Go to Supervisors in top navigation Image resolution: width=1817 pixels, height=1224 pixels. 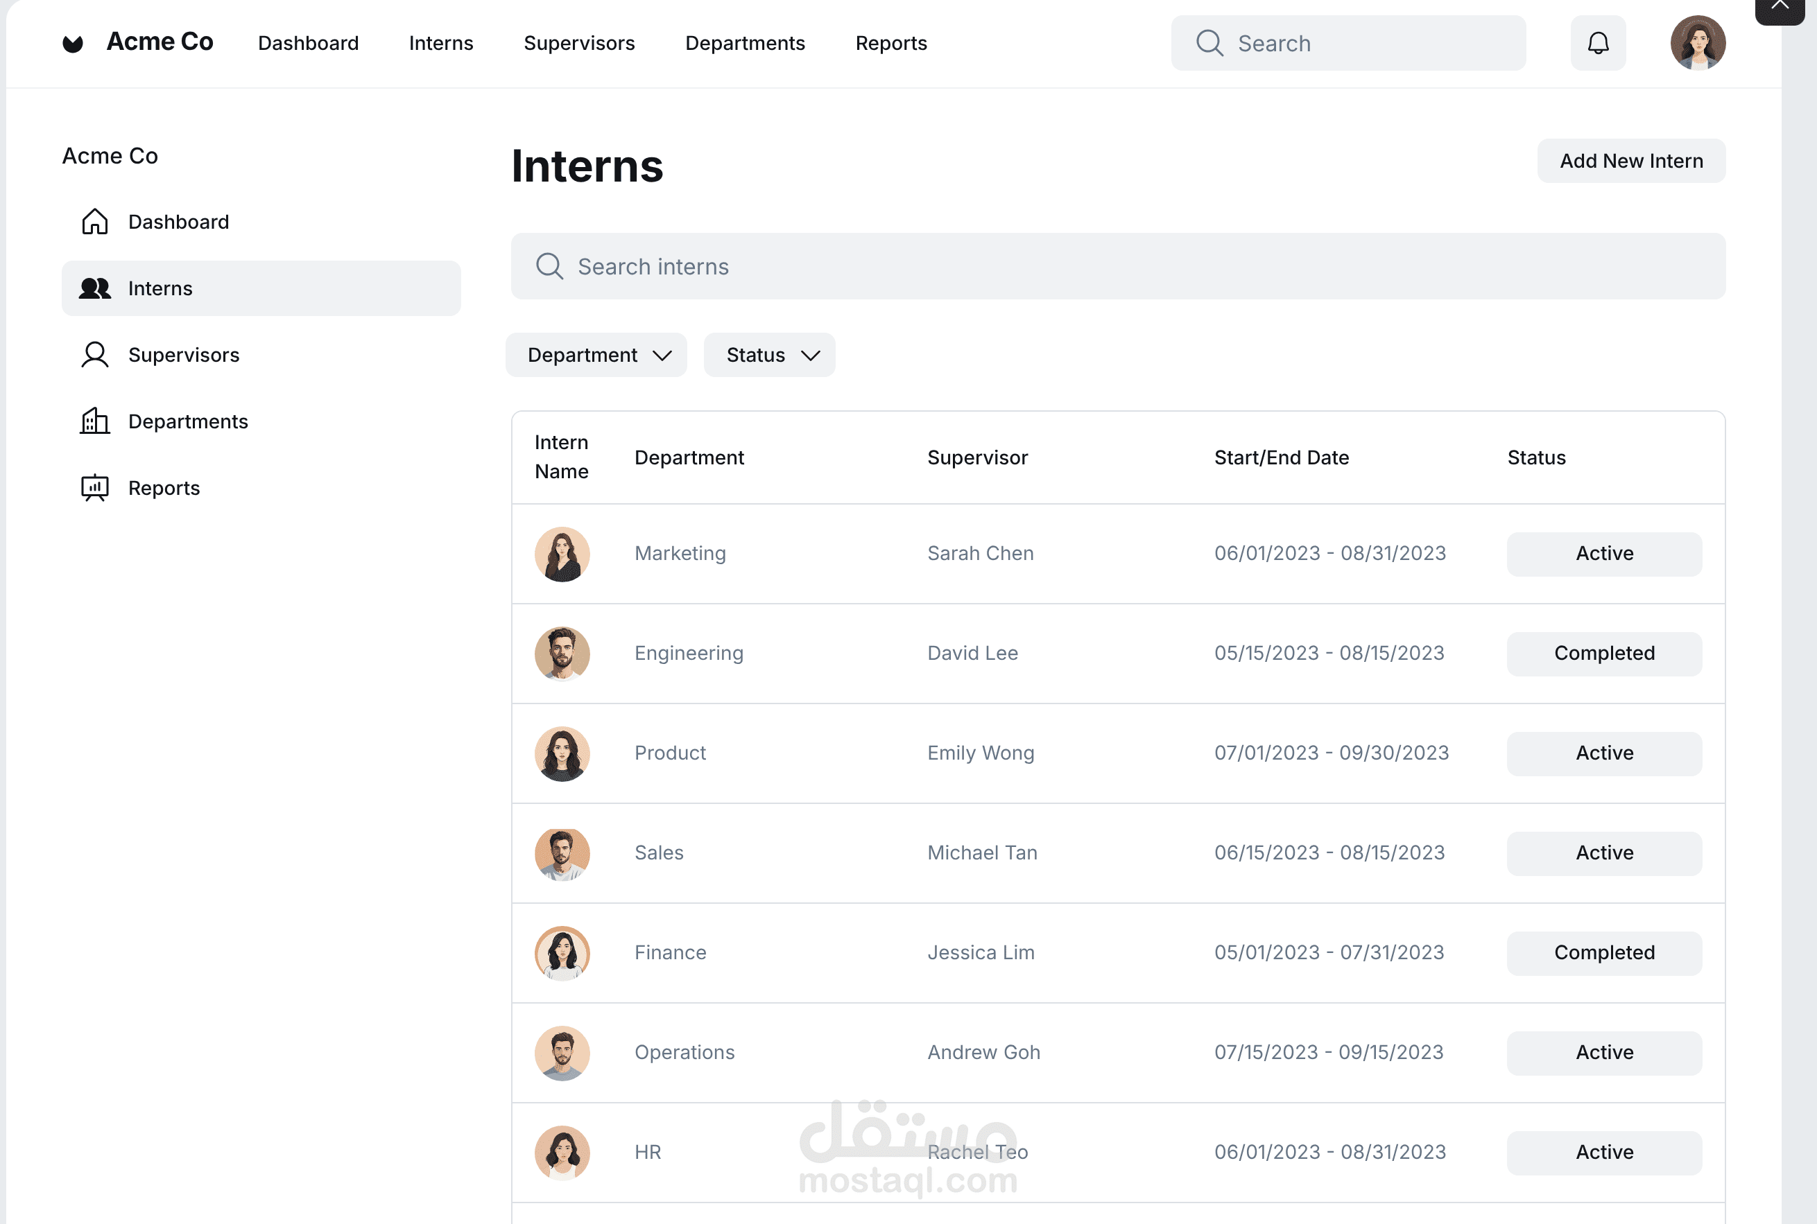(x=579, y=43)
